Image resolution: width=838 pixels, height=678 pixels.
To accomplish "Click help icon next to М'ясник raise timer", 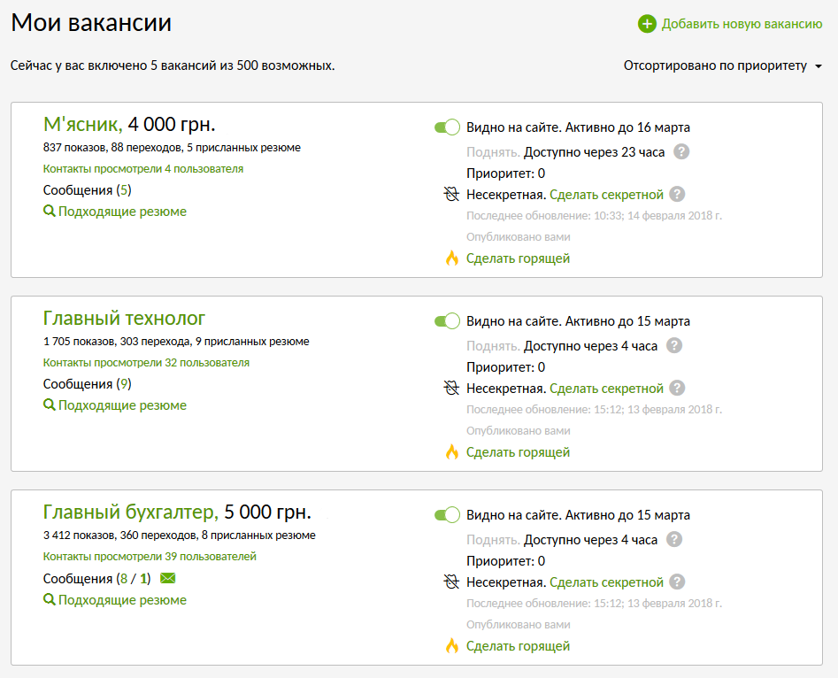I will coord(680,151).
